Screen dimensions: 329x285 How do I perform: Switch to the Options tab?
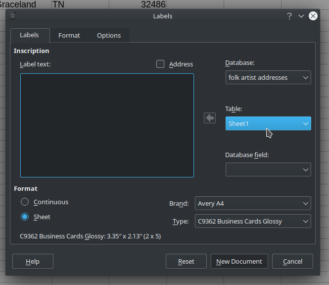109,36
